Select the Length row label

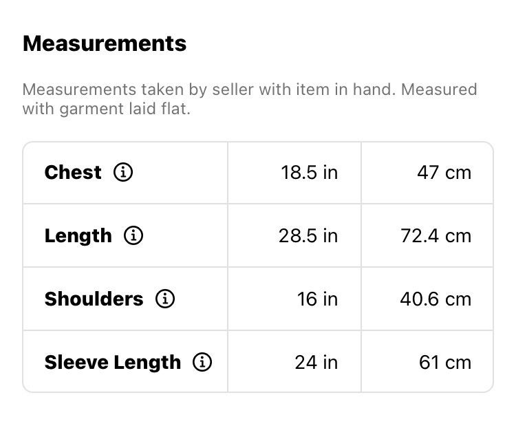click(78, 236)
